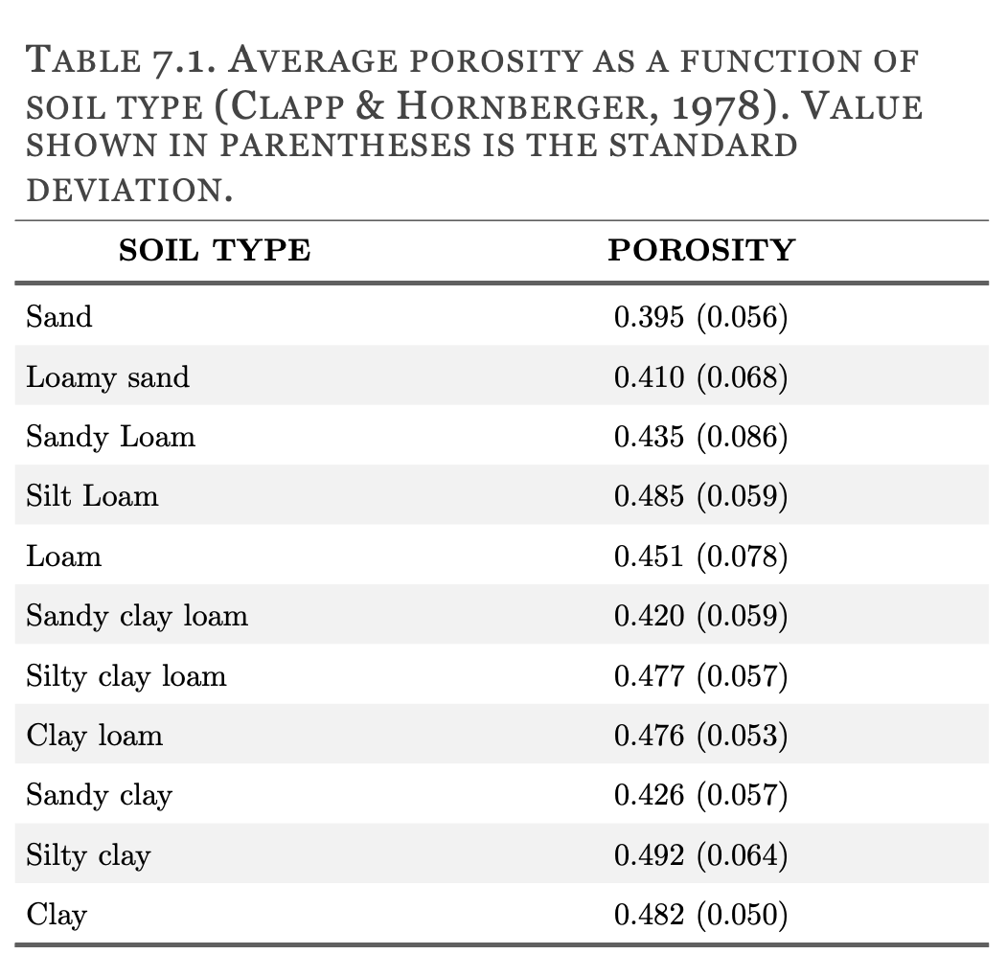Select the Silty clay loam row label
Screen dimensions: 1007x954
point(126,675)
